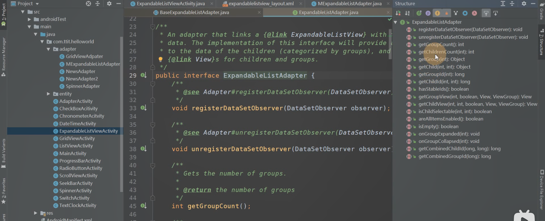Toggle Show Lambdas filter in Structure

click(x=474, y=13)
